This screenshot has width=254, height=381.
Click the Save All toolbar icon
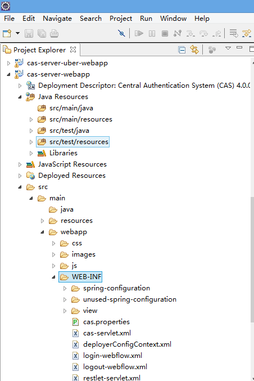pos(42,33)
